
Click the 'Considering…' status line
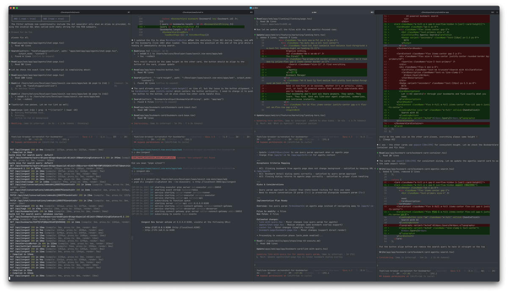click(x=412, y=257)
